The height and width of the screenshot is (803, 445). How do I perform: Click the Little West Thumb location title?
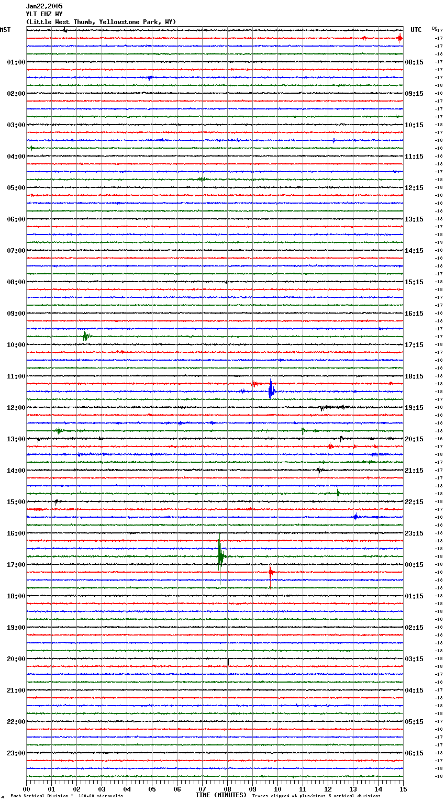pos(101,22)
